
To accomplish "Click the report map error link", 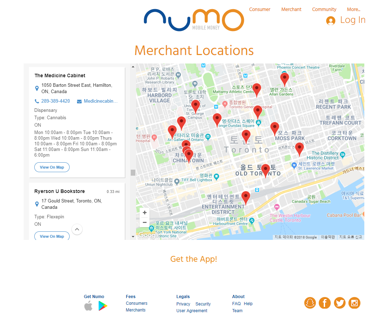I will [351, 237].
